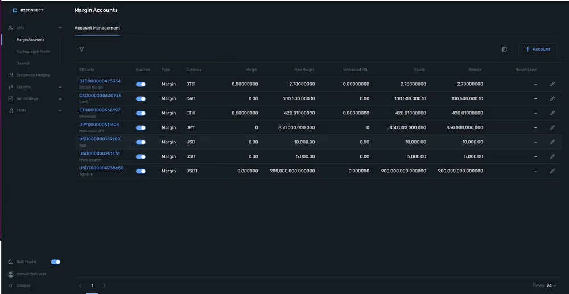This screenshot has width=569, height=294.
Task: Click the USDT currency cell
Action: [192, 171]
